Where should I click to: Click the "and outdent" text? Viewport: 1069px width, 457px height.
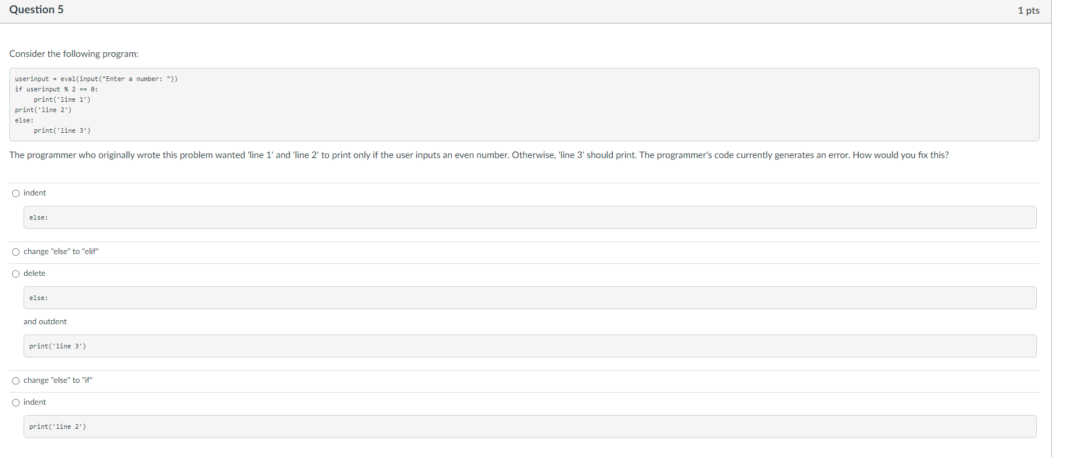tap(45, 322)
